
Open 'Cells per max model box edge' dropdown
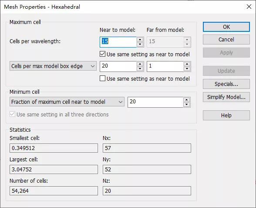pyautogui.click(x=53, y=66)
